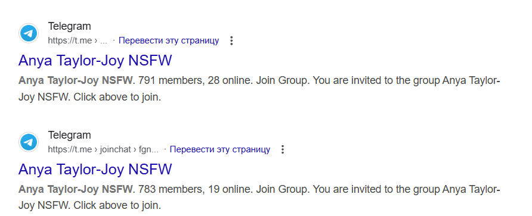Click the https://t.me › joinchat › fgn... breadcrumb
532x216 pixels.
[x=103, y=149]
